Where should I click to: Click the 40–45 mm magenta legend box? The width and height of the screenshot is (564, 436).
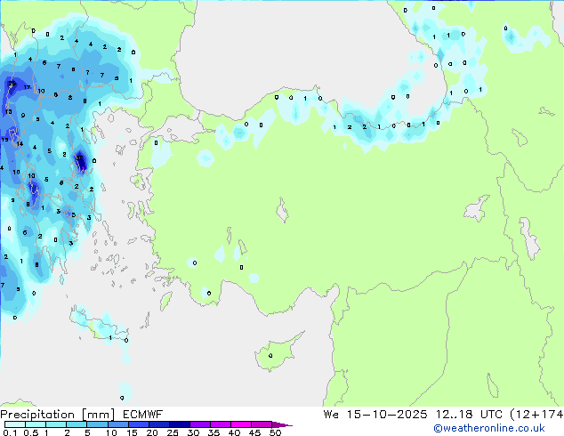(x=241, y=424)
